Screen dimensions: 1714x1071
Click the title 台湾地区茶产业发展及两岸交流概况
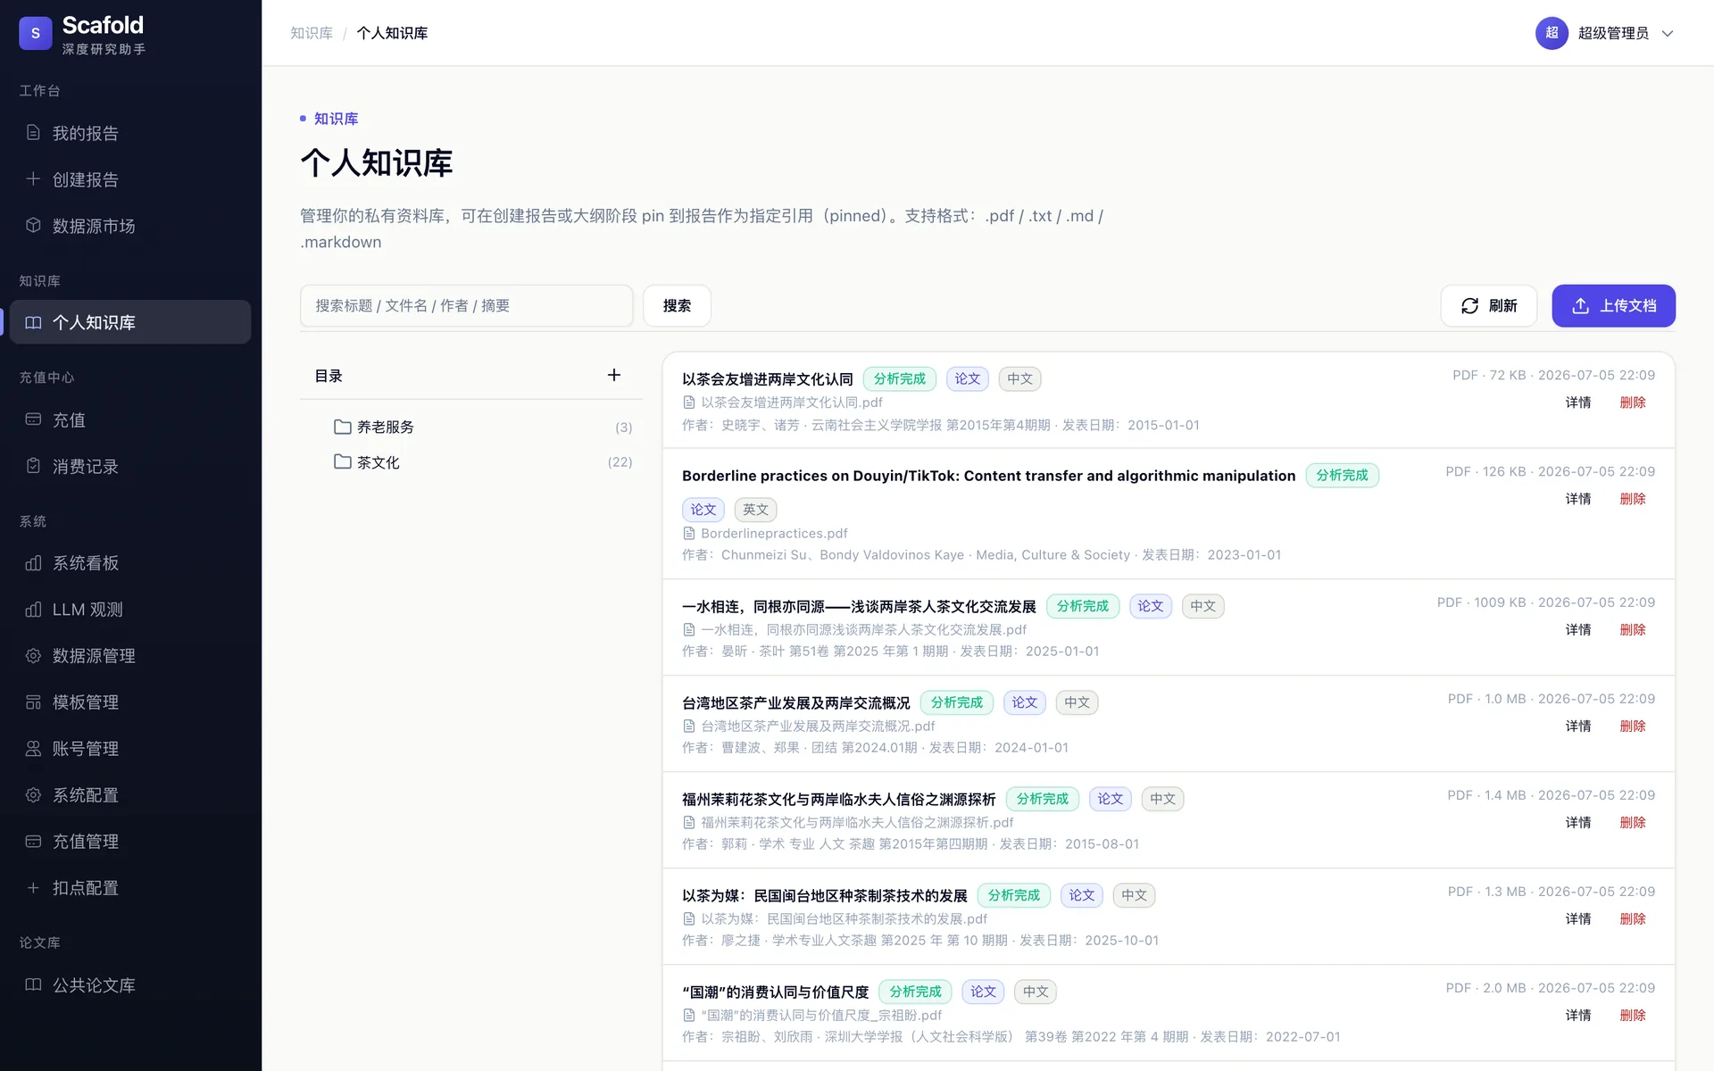795,703
